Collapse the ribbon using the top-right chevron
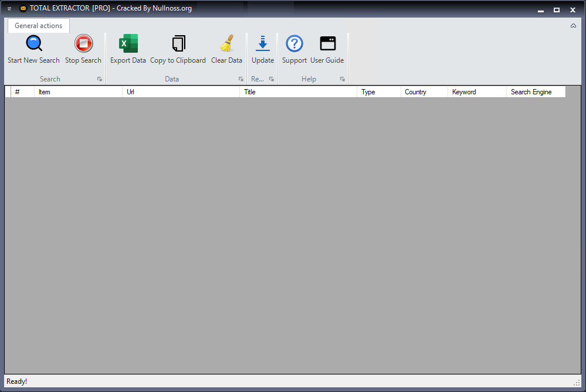This screenshot has height=392, width=586. click(x=573, y=26)
